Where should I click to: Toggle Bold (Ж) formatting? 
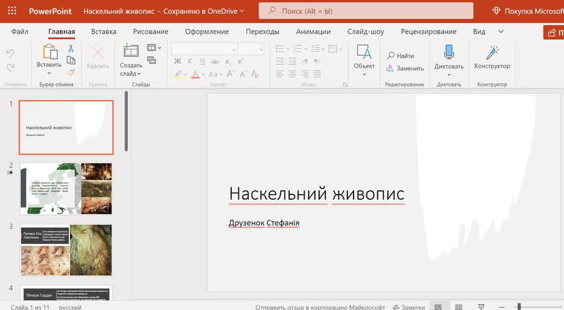click(177, 61)
